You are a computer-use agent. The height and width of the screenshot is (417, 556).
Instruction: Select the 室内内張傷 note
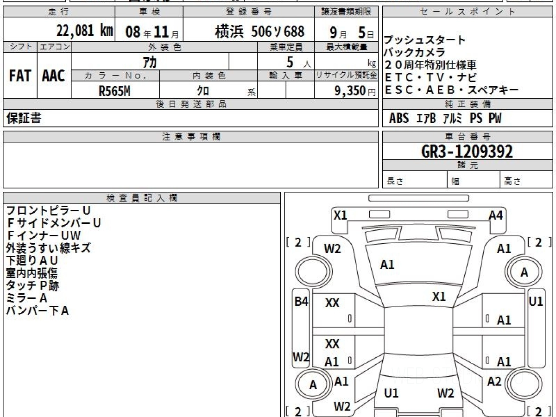32,273
